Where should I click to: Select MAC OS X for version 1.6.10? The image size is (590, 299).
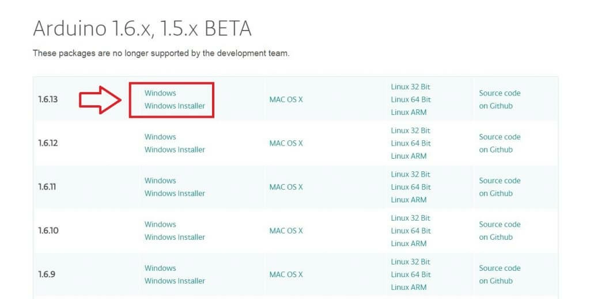point(286,231)
